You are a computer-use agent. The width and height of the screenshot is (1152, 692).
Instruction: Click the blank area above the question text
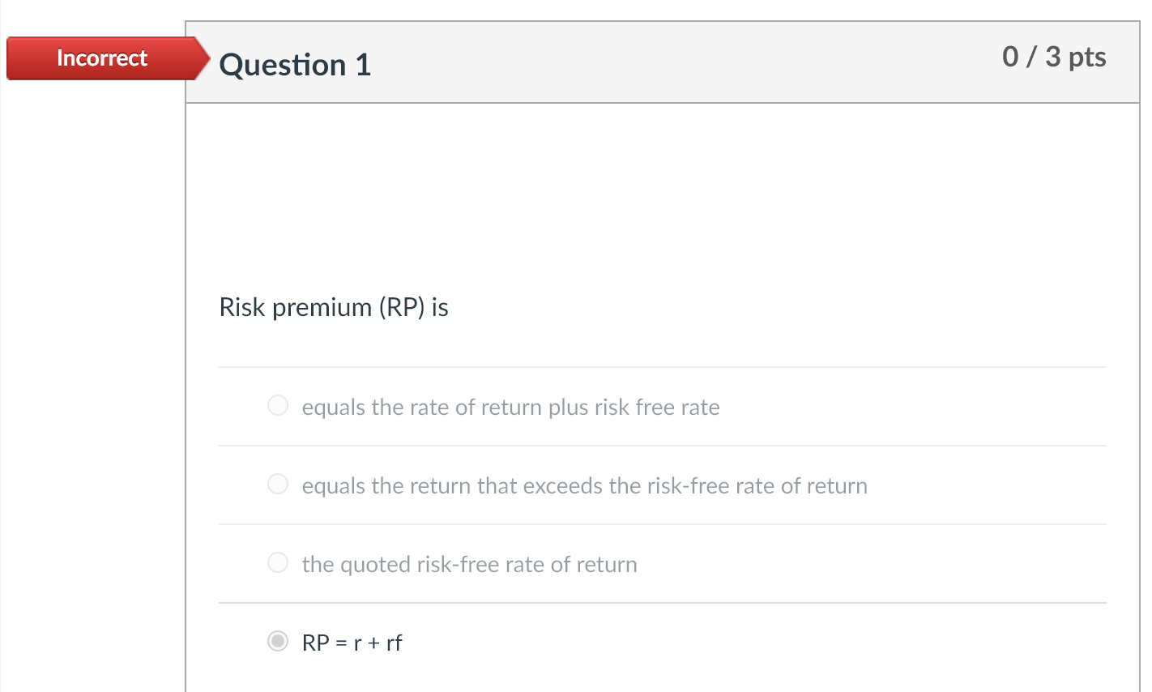tap(662, 194)
